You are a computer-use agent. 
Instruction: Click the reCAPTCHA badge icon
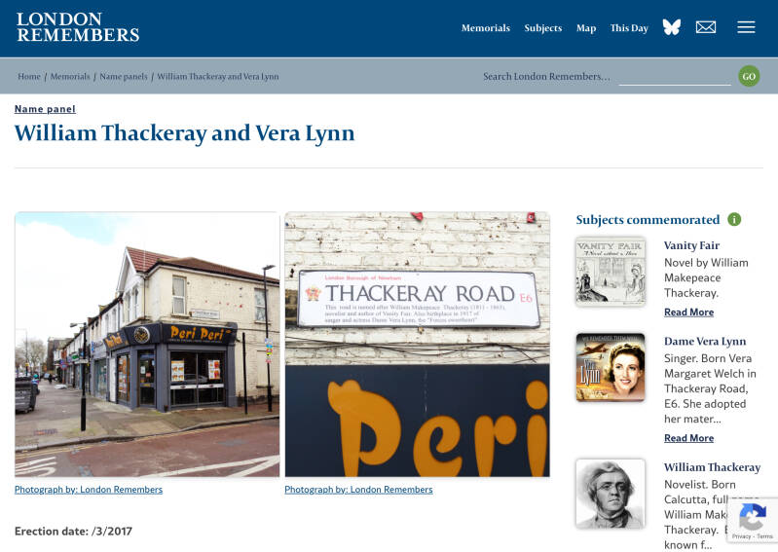[x=753, y=517]
